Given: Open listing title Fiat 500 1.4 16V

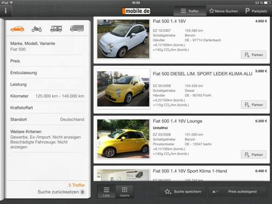Looking at the screenshot, I should 169,21.
